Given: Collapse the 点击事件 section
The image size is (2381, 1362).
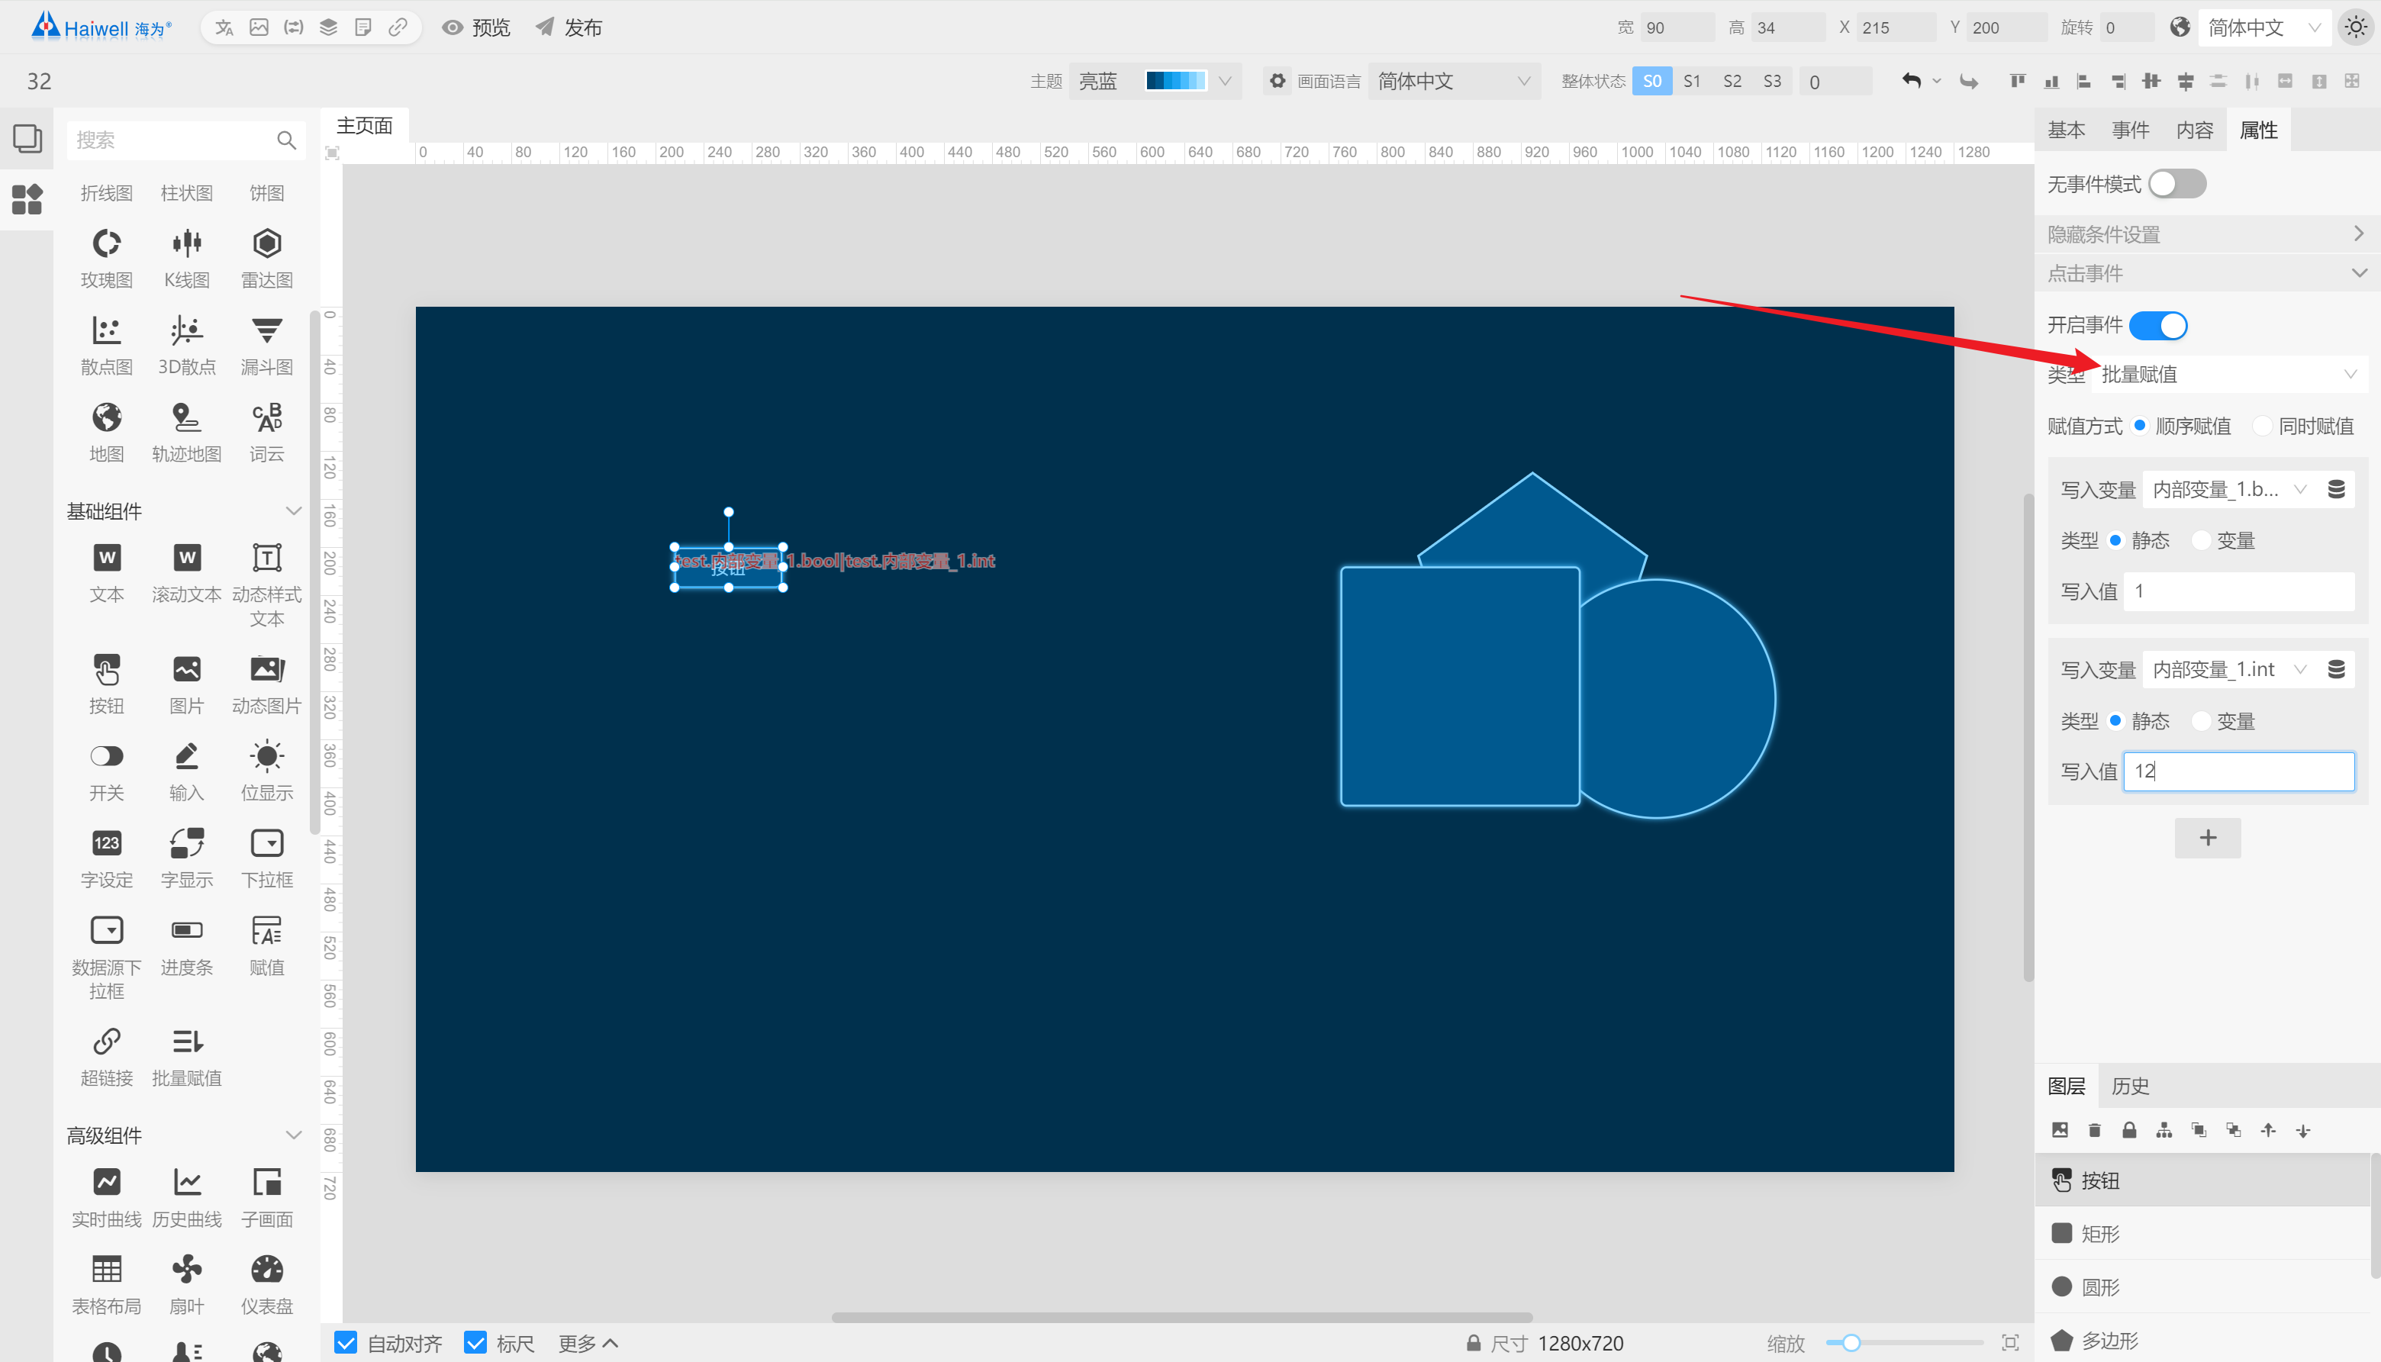Looking at the screenshot, I should (x=2206, y=273).
